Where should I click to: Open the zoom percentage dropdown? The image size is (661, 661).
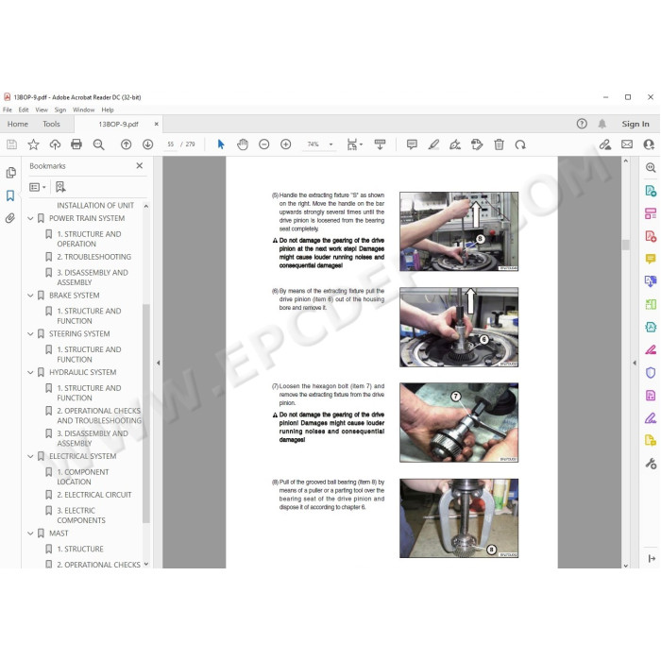[x=330, y=144]
